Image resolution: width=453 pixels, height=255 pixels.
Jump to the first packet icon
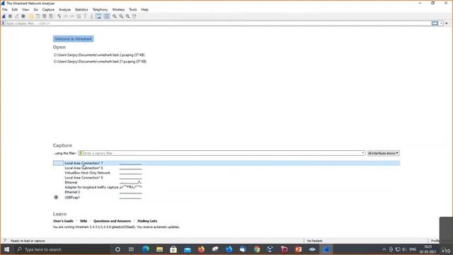click(85, 16)
